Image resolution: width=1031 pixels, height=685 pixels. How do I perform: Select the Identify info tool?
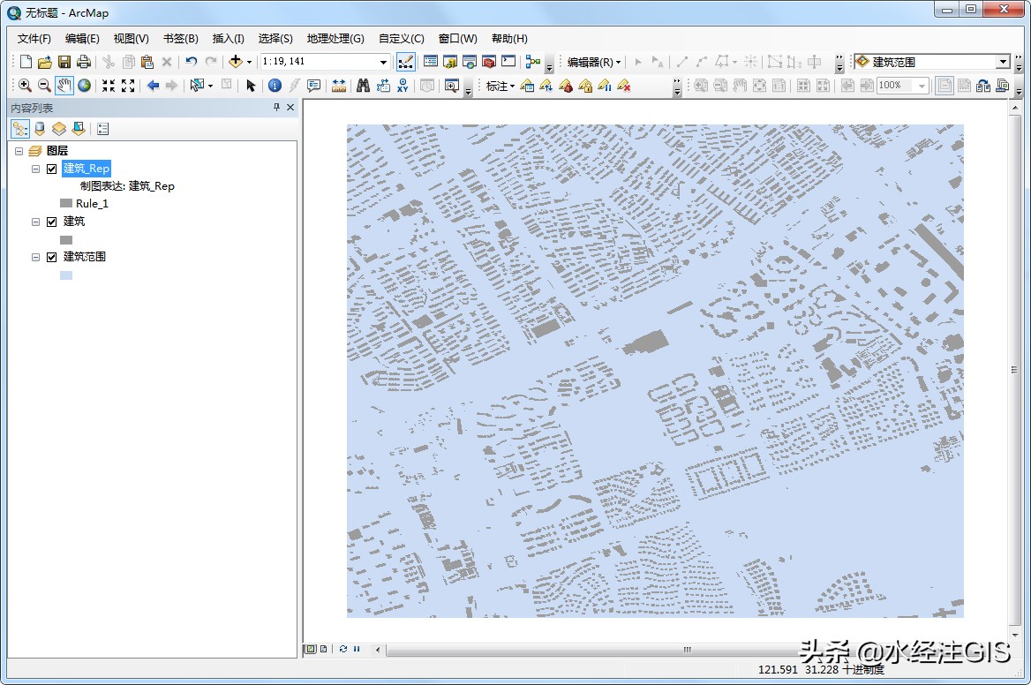point(275,86)
